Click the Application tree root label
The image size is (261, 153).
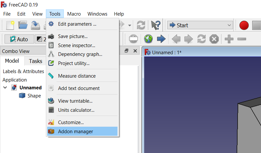[x=15, y=80]
